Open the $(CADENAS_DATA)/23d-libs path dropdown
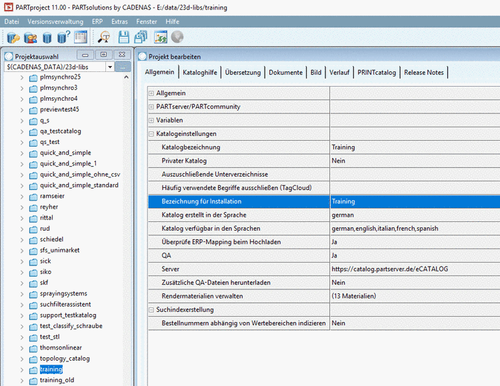500x386 pixels. coord(109,67)
